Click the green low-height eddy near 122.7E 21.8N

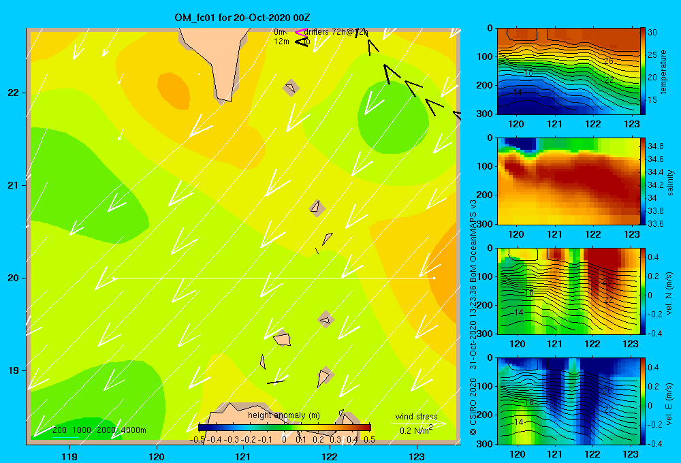[393, 117]
